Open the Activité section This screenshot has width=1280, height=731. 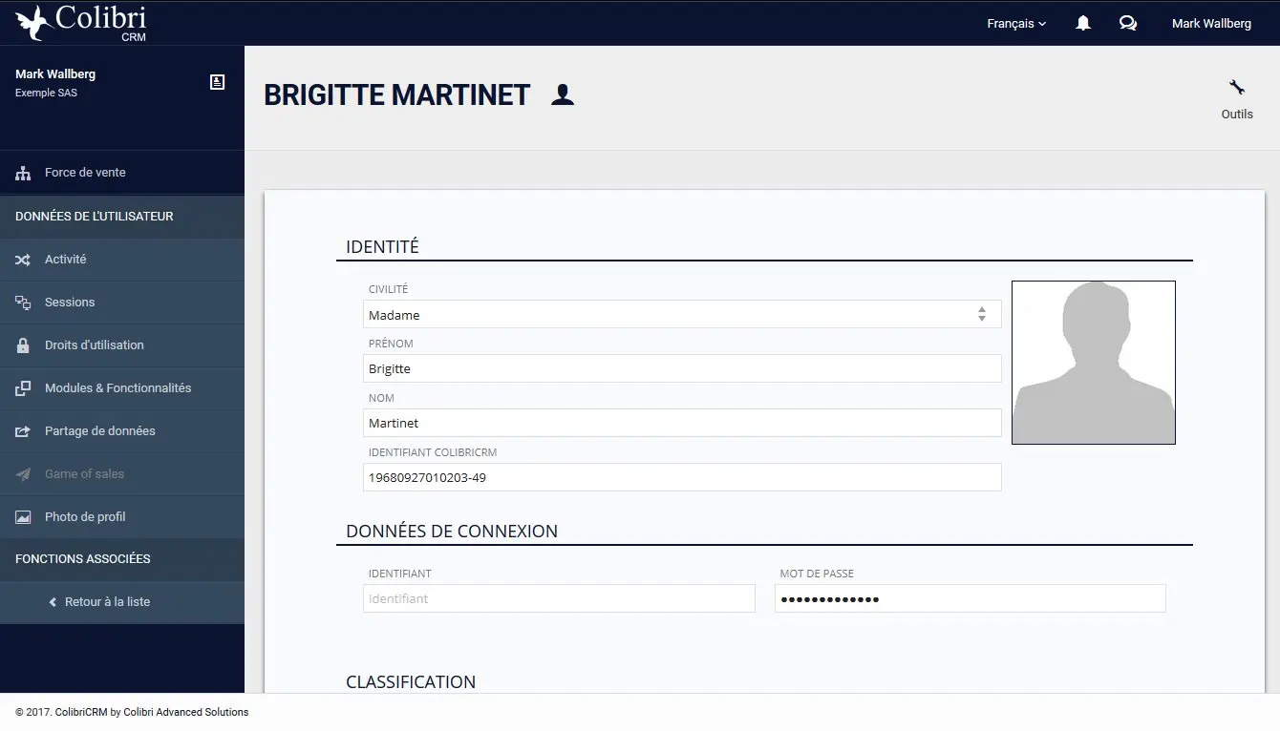tap(122, 260)
